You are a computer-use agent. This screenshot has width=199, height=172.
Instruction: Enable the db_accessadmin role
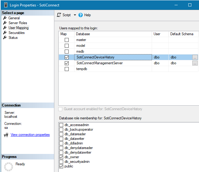[x=61, y=125]
